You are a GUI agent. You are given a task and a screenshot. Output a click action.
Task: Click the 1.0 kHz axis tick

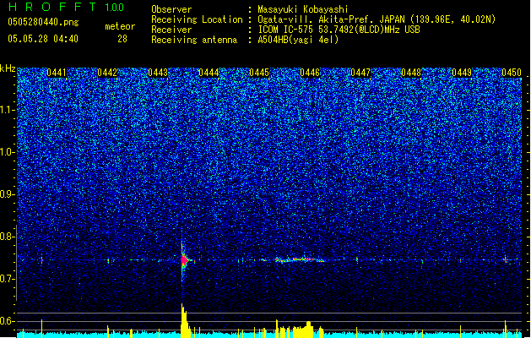click(x=8, y=152)
